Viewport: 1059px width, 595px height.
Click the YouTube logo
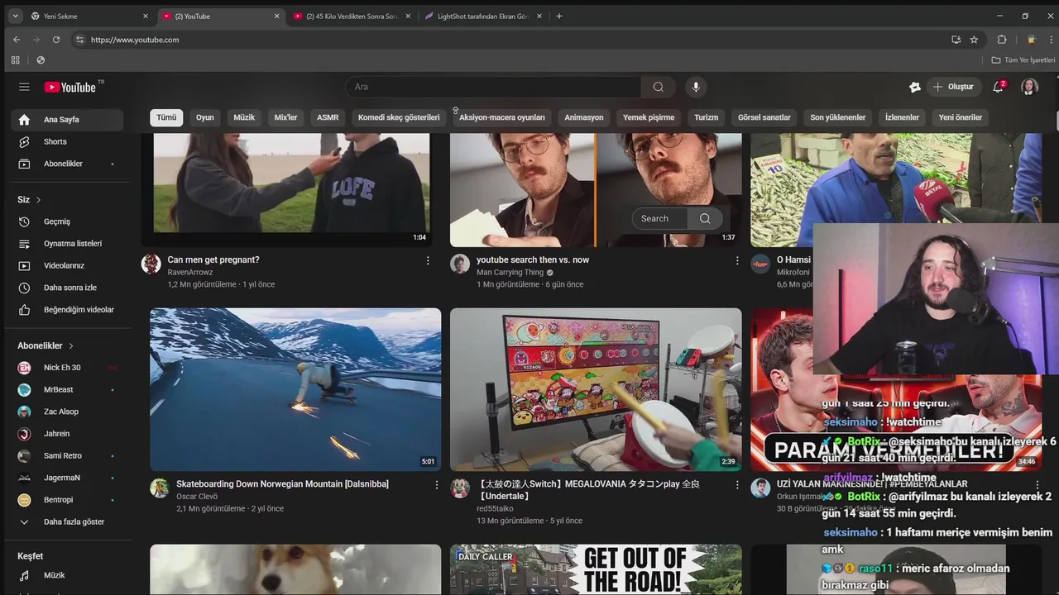(x=70, y=87)
